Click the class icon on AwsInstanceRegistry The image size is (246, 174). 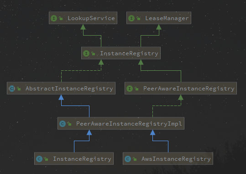(128, 159)
